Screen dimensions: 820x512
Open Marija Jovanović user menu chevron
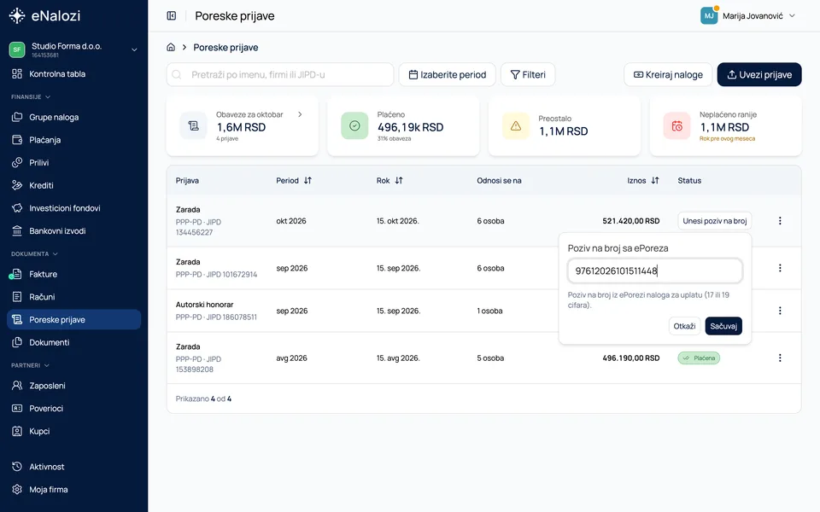793,15
